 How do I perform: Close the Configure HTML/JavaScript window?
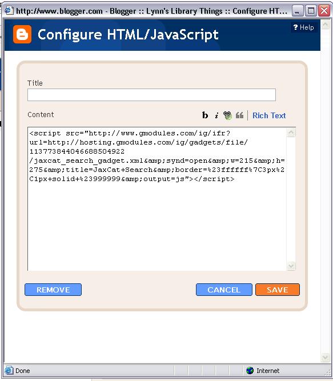pyautogui.click(x=324, y=11)
